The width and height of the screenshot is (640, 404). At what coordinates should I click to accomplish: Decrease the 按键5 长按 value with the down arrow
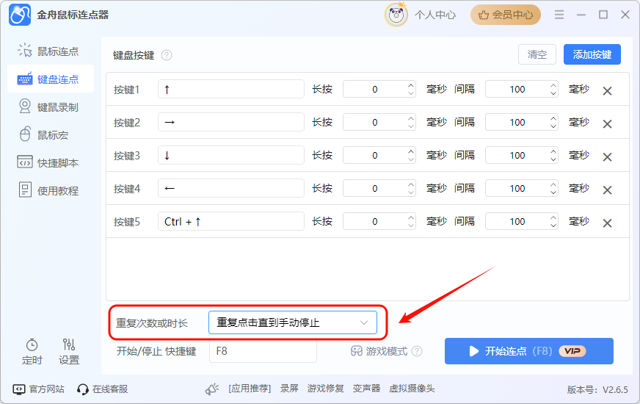411,226
